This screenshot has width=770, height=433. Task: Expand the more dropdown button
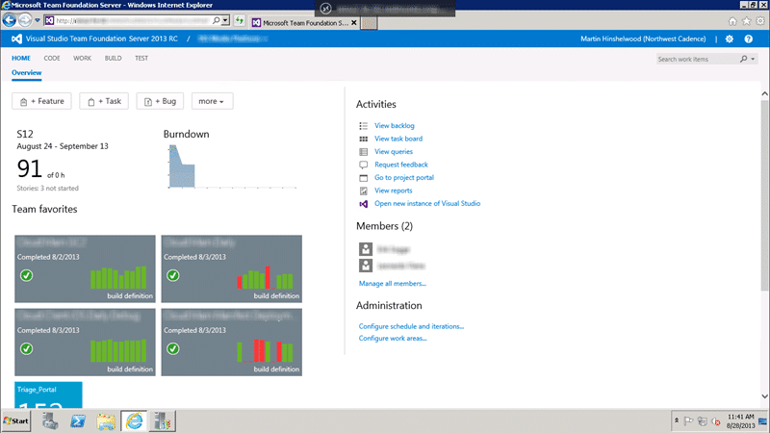212,101
